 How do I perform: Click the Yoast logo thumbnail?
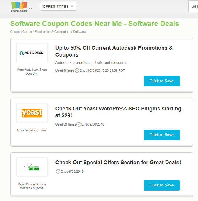pos(32,113)
